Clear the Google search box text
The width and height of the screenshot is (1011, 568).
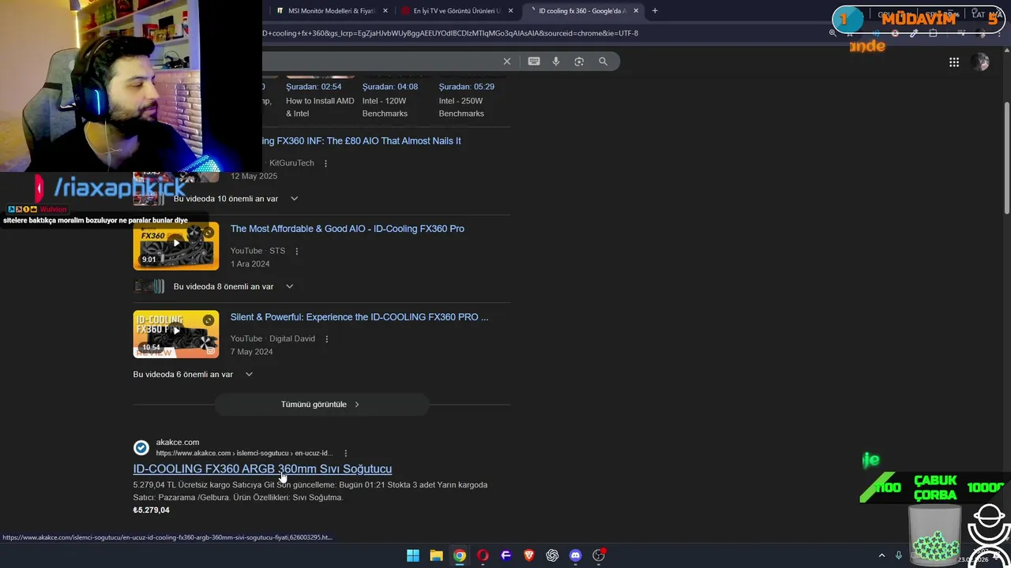507,62
